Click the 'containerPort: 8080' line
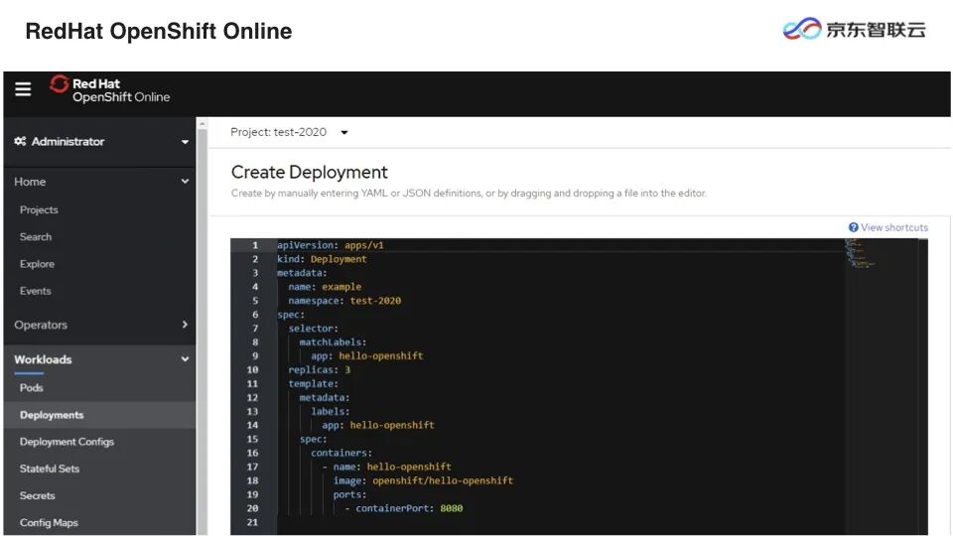This screenshot has width=953, height=536. click(x=404, y=508)
